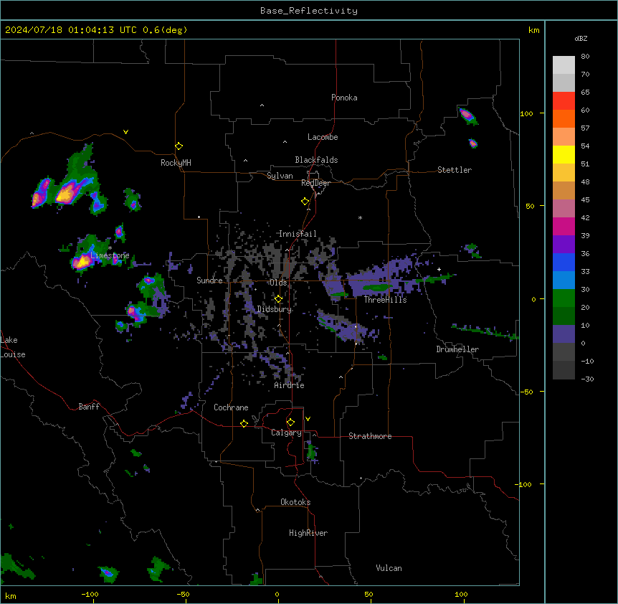Click the Innisfail label
618x604 pixels.
(x=298, y=234)
